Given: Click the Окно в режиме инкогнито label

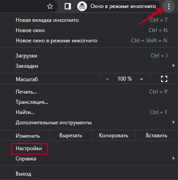Looking at the screenshot, I should click(x=123, y=6).
